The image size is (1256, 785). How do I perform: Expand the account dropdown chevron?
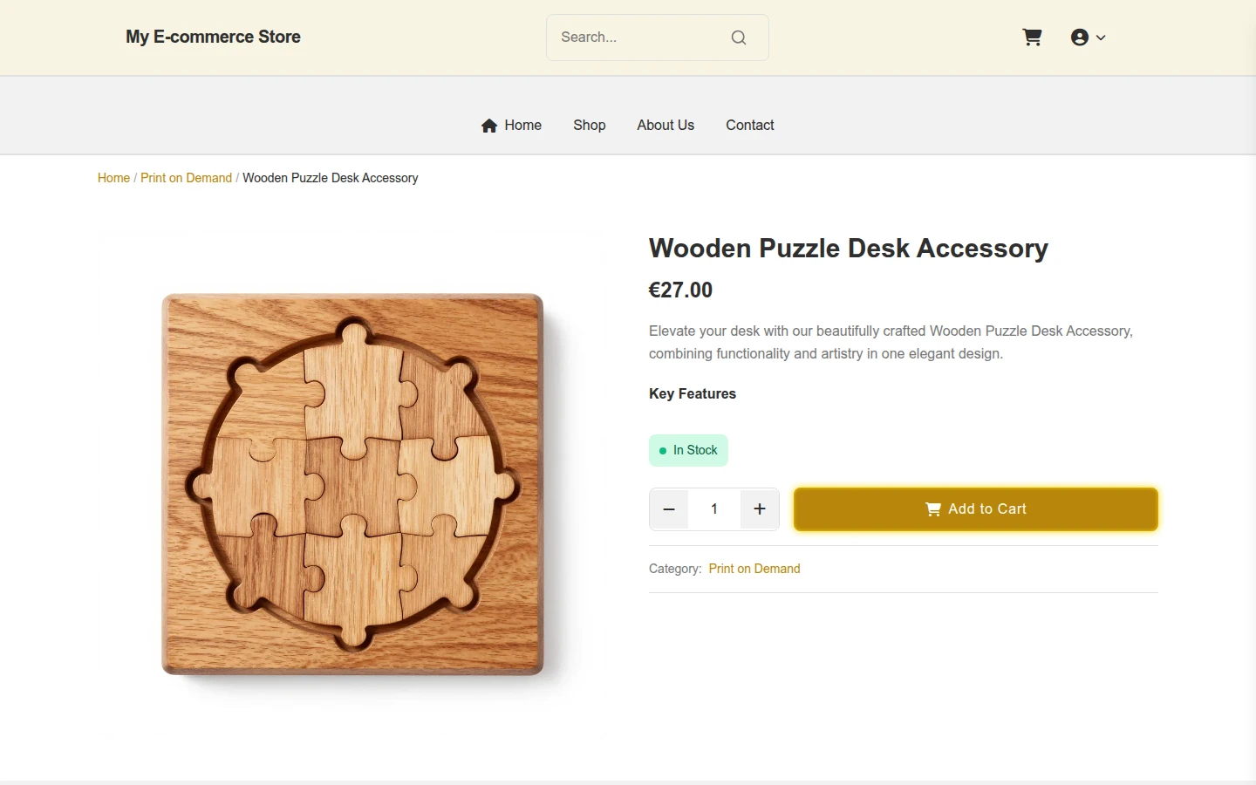1101,38
